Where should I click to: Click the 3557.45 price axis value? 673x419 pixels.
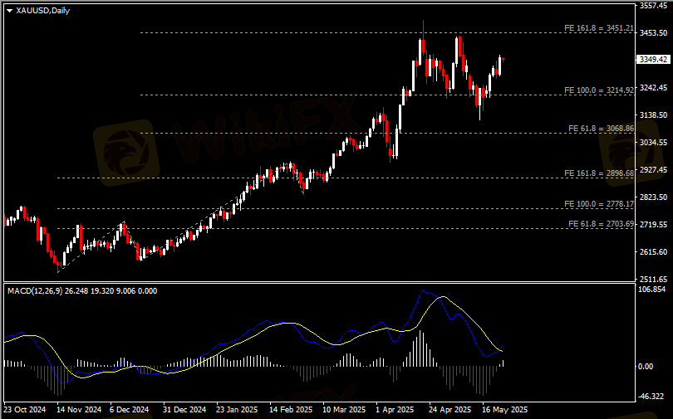pos(653,6)
